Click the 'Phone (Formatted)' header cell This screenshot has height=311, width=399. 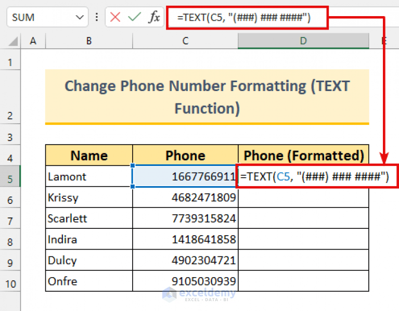[x=303, y=155]
